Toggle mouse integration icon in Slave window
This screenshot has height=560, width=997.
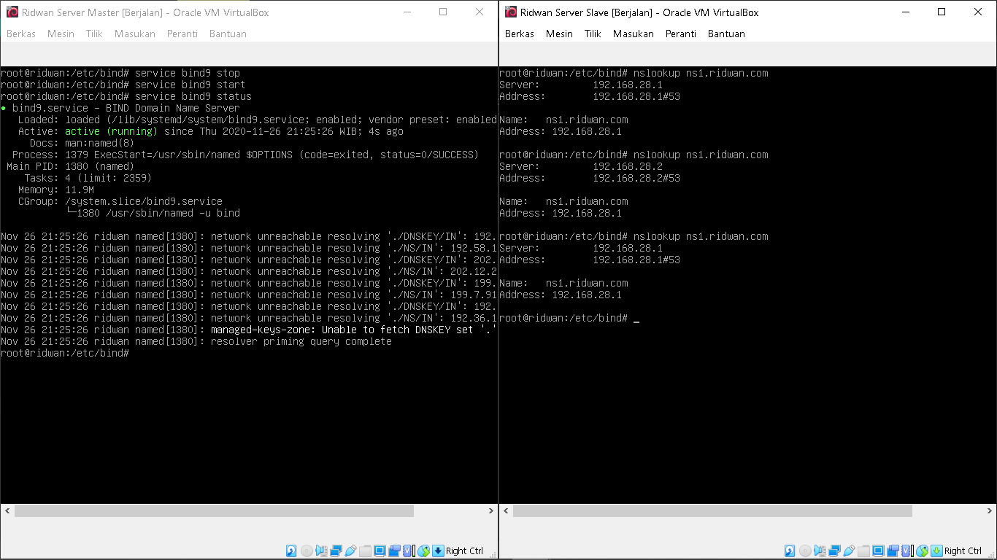point(921,551)
